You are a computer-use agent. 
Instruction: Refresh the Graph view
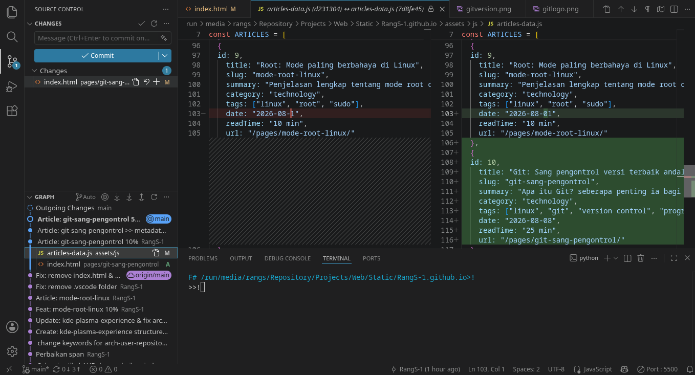(x=154, y=197)
